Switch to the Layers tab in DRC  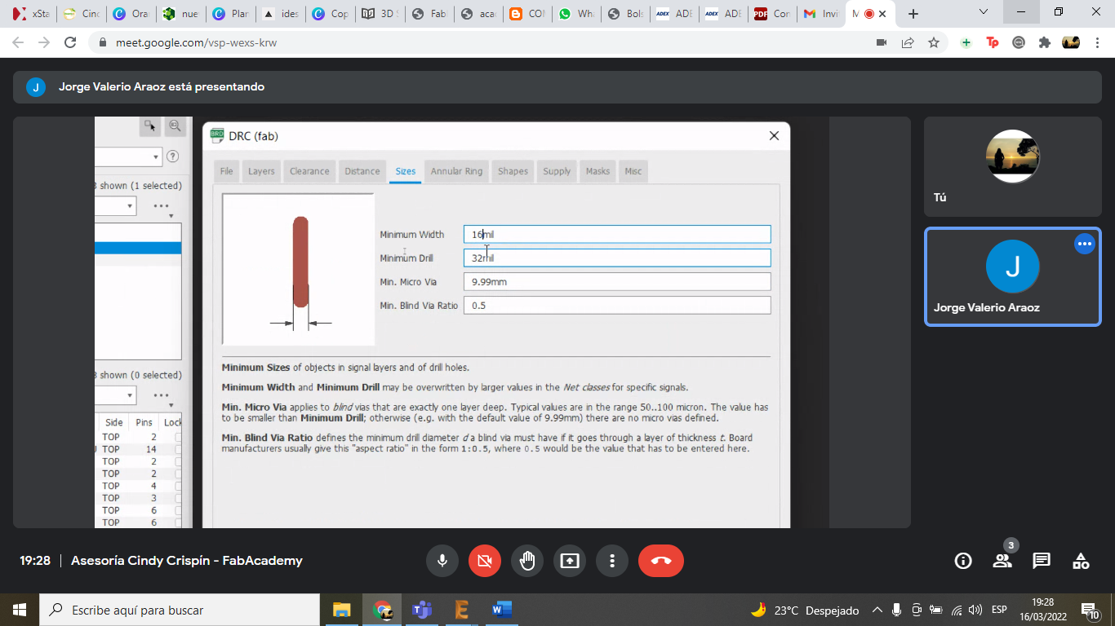pos(261,171)
